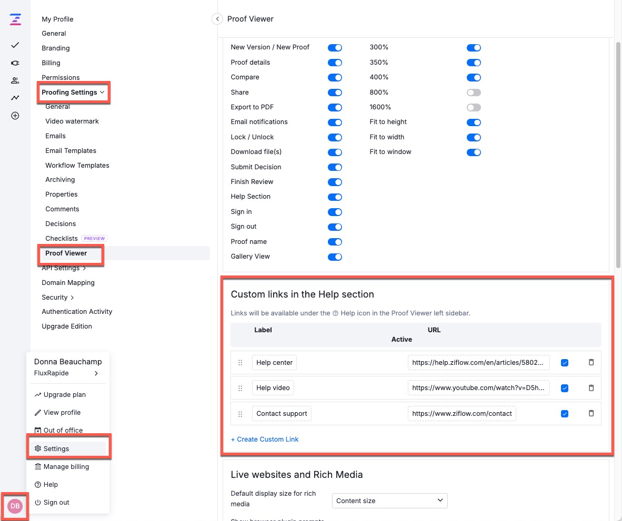
Task: Collapse the Proofing Settings section
Action: 73,93
